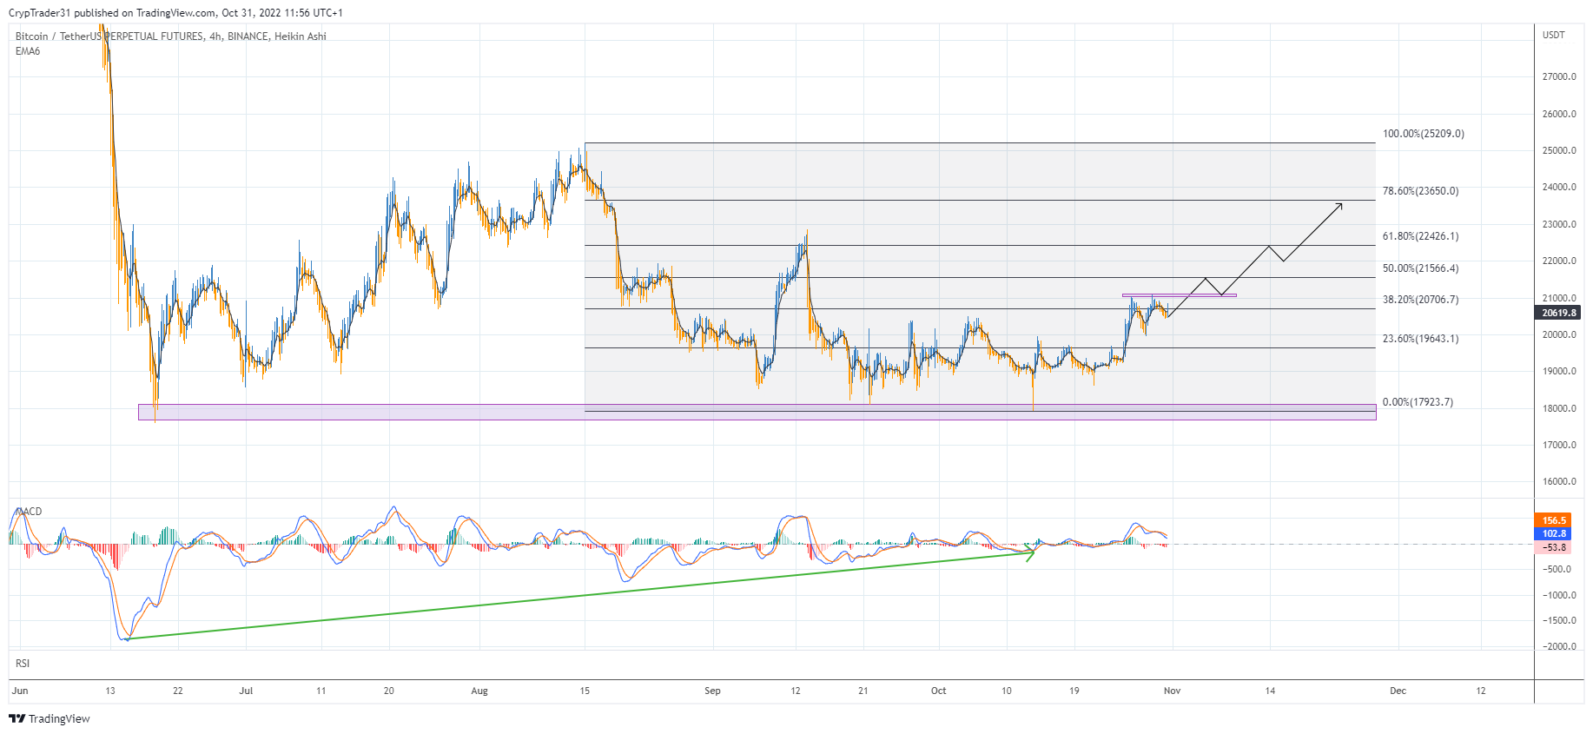Click the Oct label on time axis
The height and width of the screenshot is (734, 1593).
coord(938,691)
